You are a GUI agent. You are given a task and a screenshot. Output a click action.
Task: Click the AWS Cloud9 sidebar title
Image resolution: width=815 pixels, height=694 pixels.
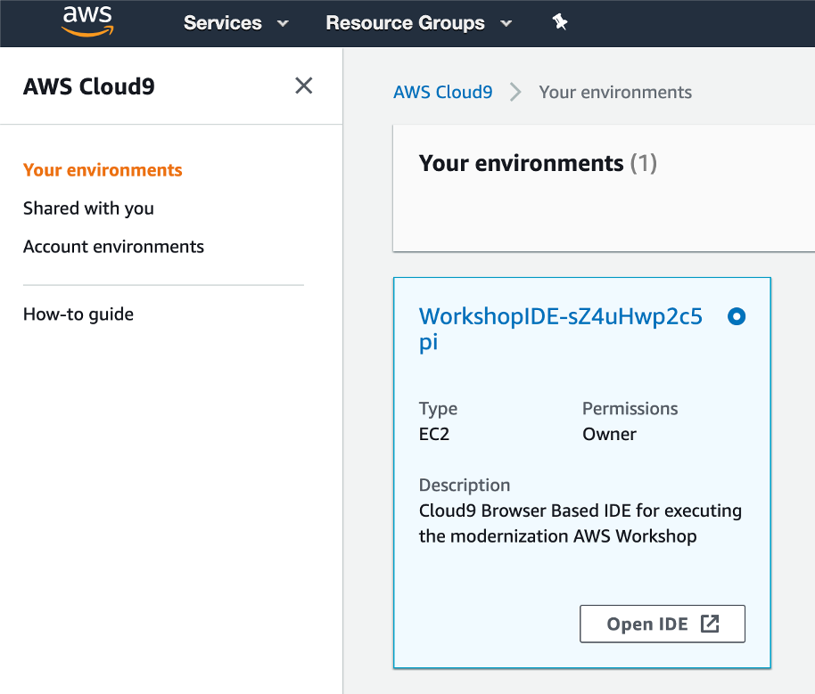[89, 86]
